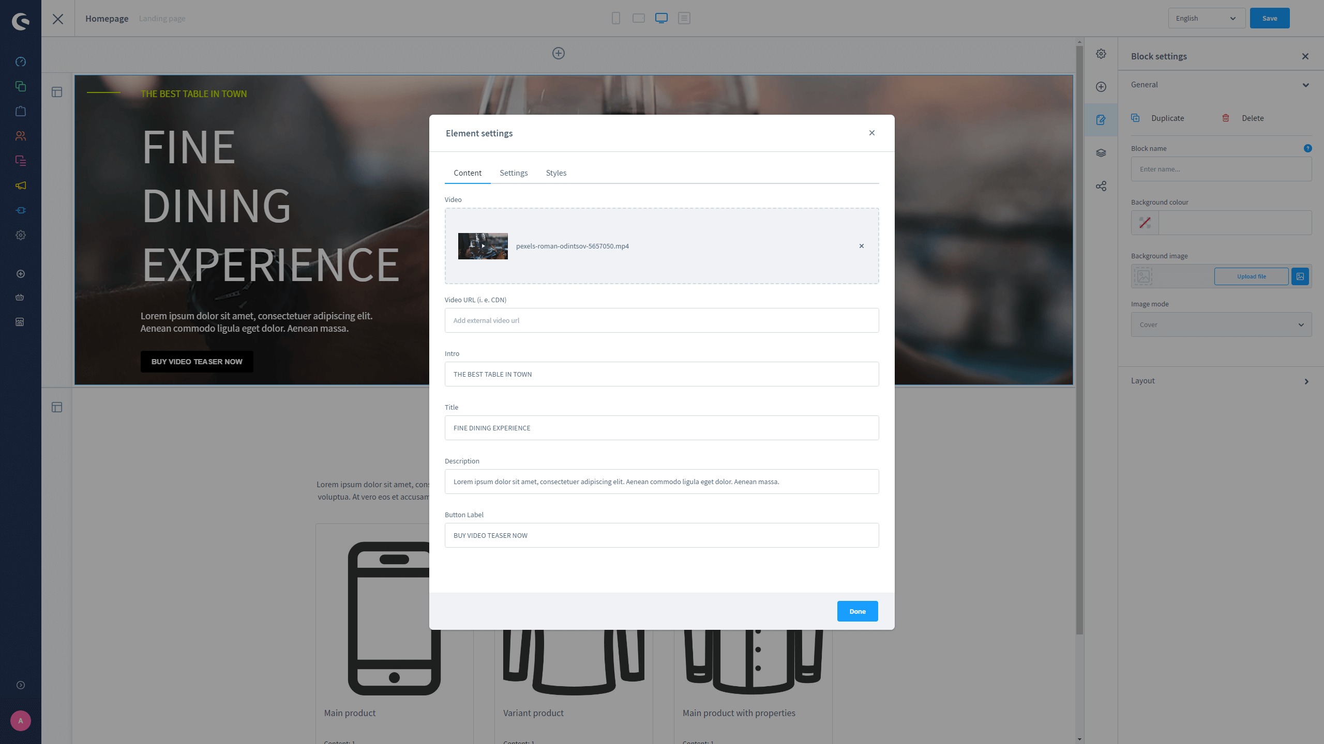Switch to the Settings tab in Element settings
The height and width of the screenshot is (744, 1324).
click(x=513, y=173)
